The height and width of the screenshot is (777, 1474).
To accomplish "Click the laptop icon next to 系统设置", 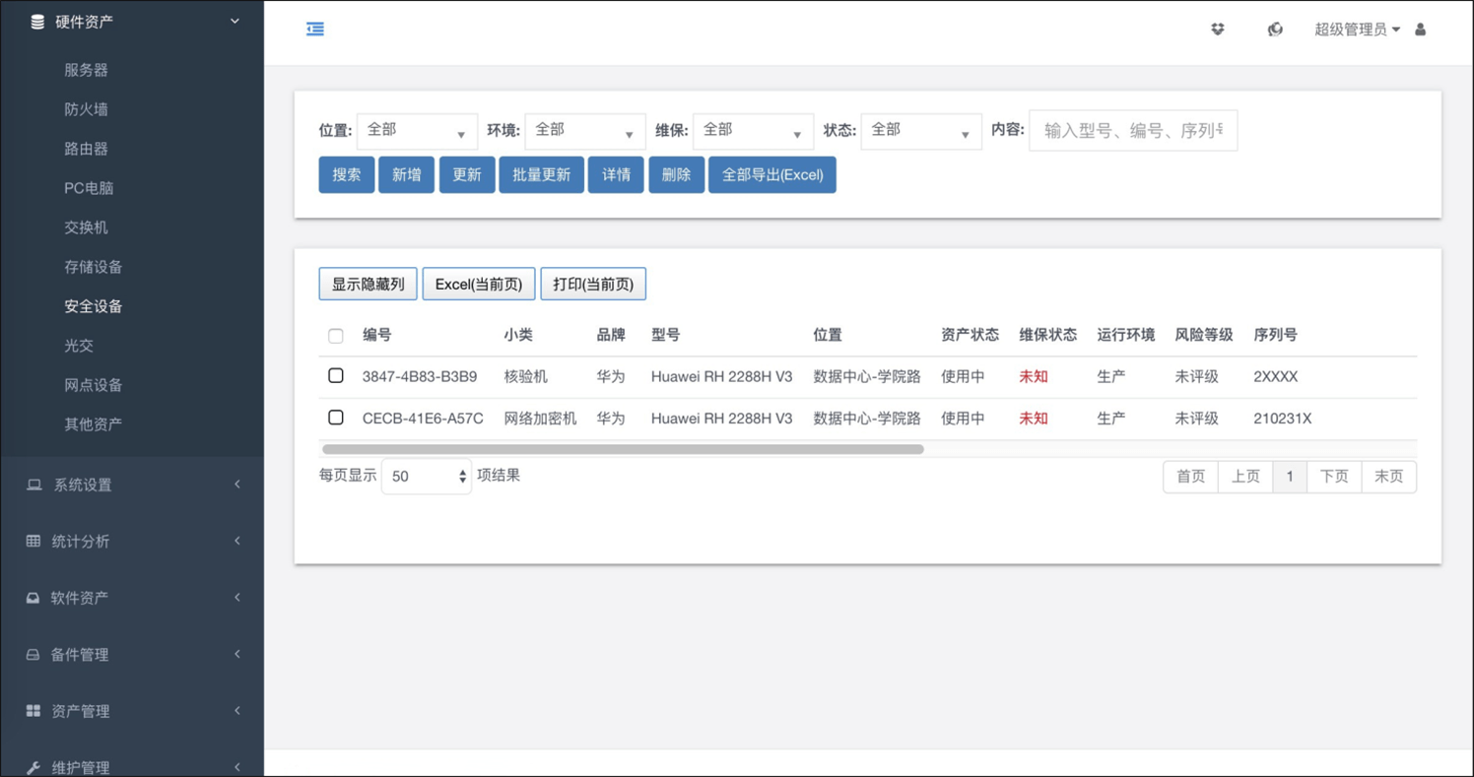I will (33, 485).
